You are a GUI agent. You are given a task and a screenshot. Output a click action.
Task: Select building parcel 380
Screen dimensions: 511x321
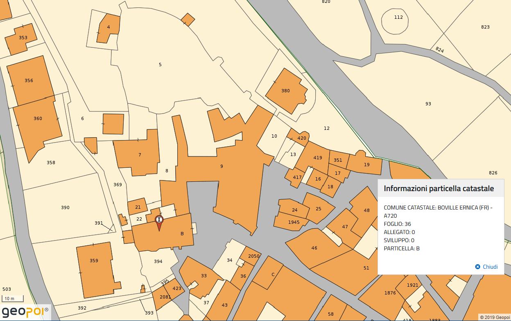coord(285,91)
